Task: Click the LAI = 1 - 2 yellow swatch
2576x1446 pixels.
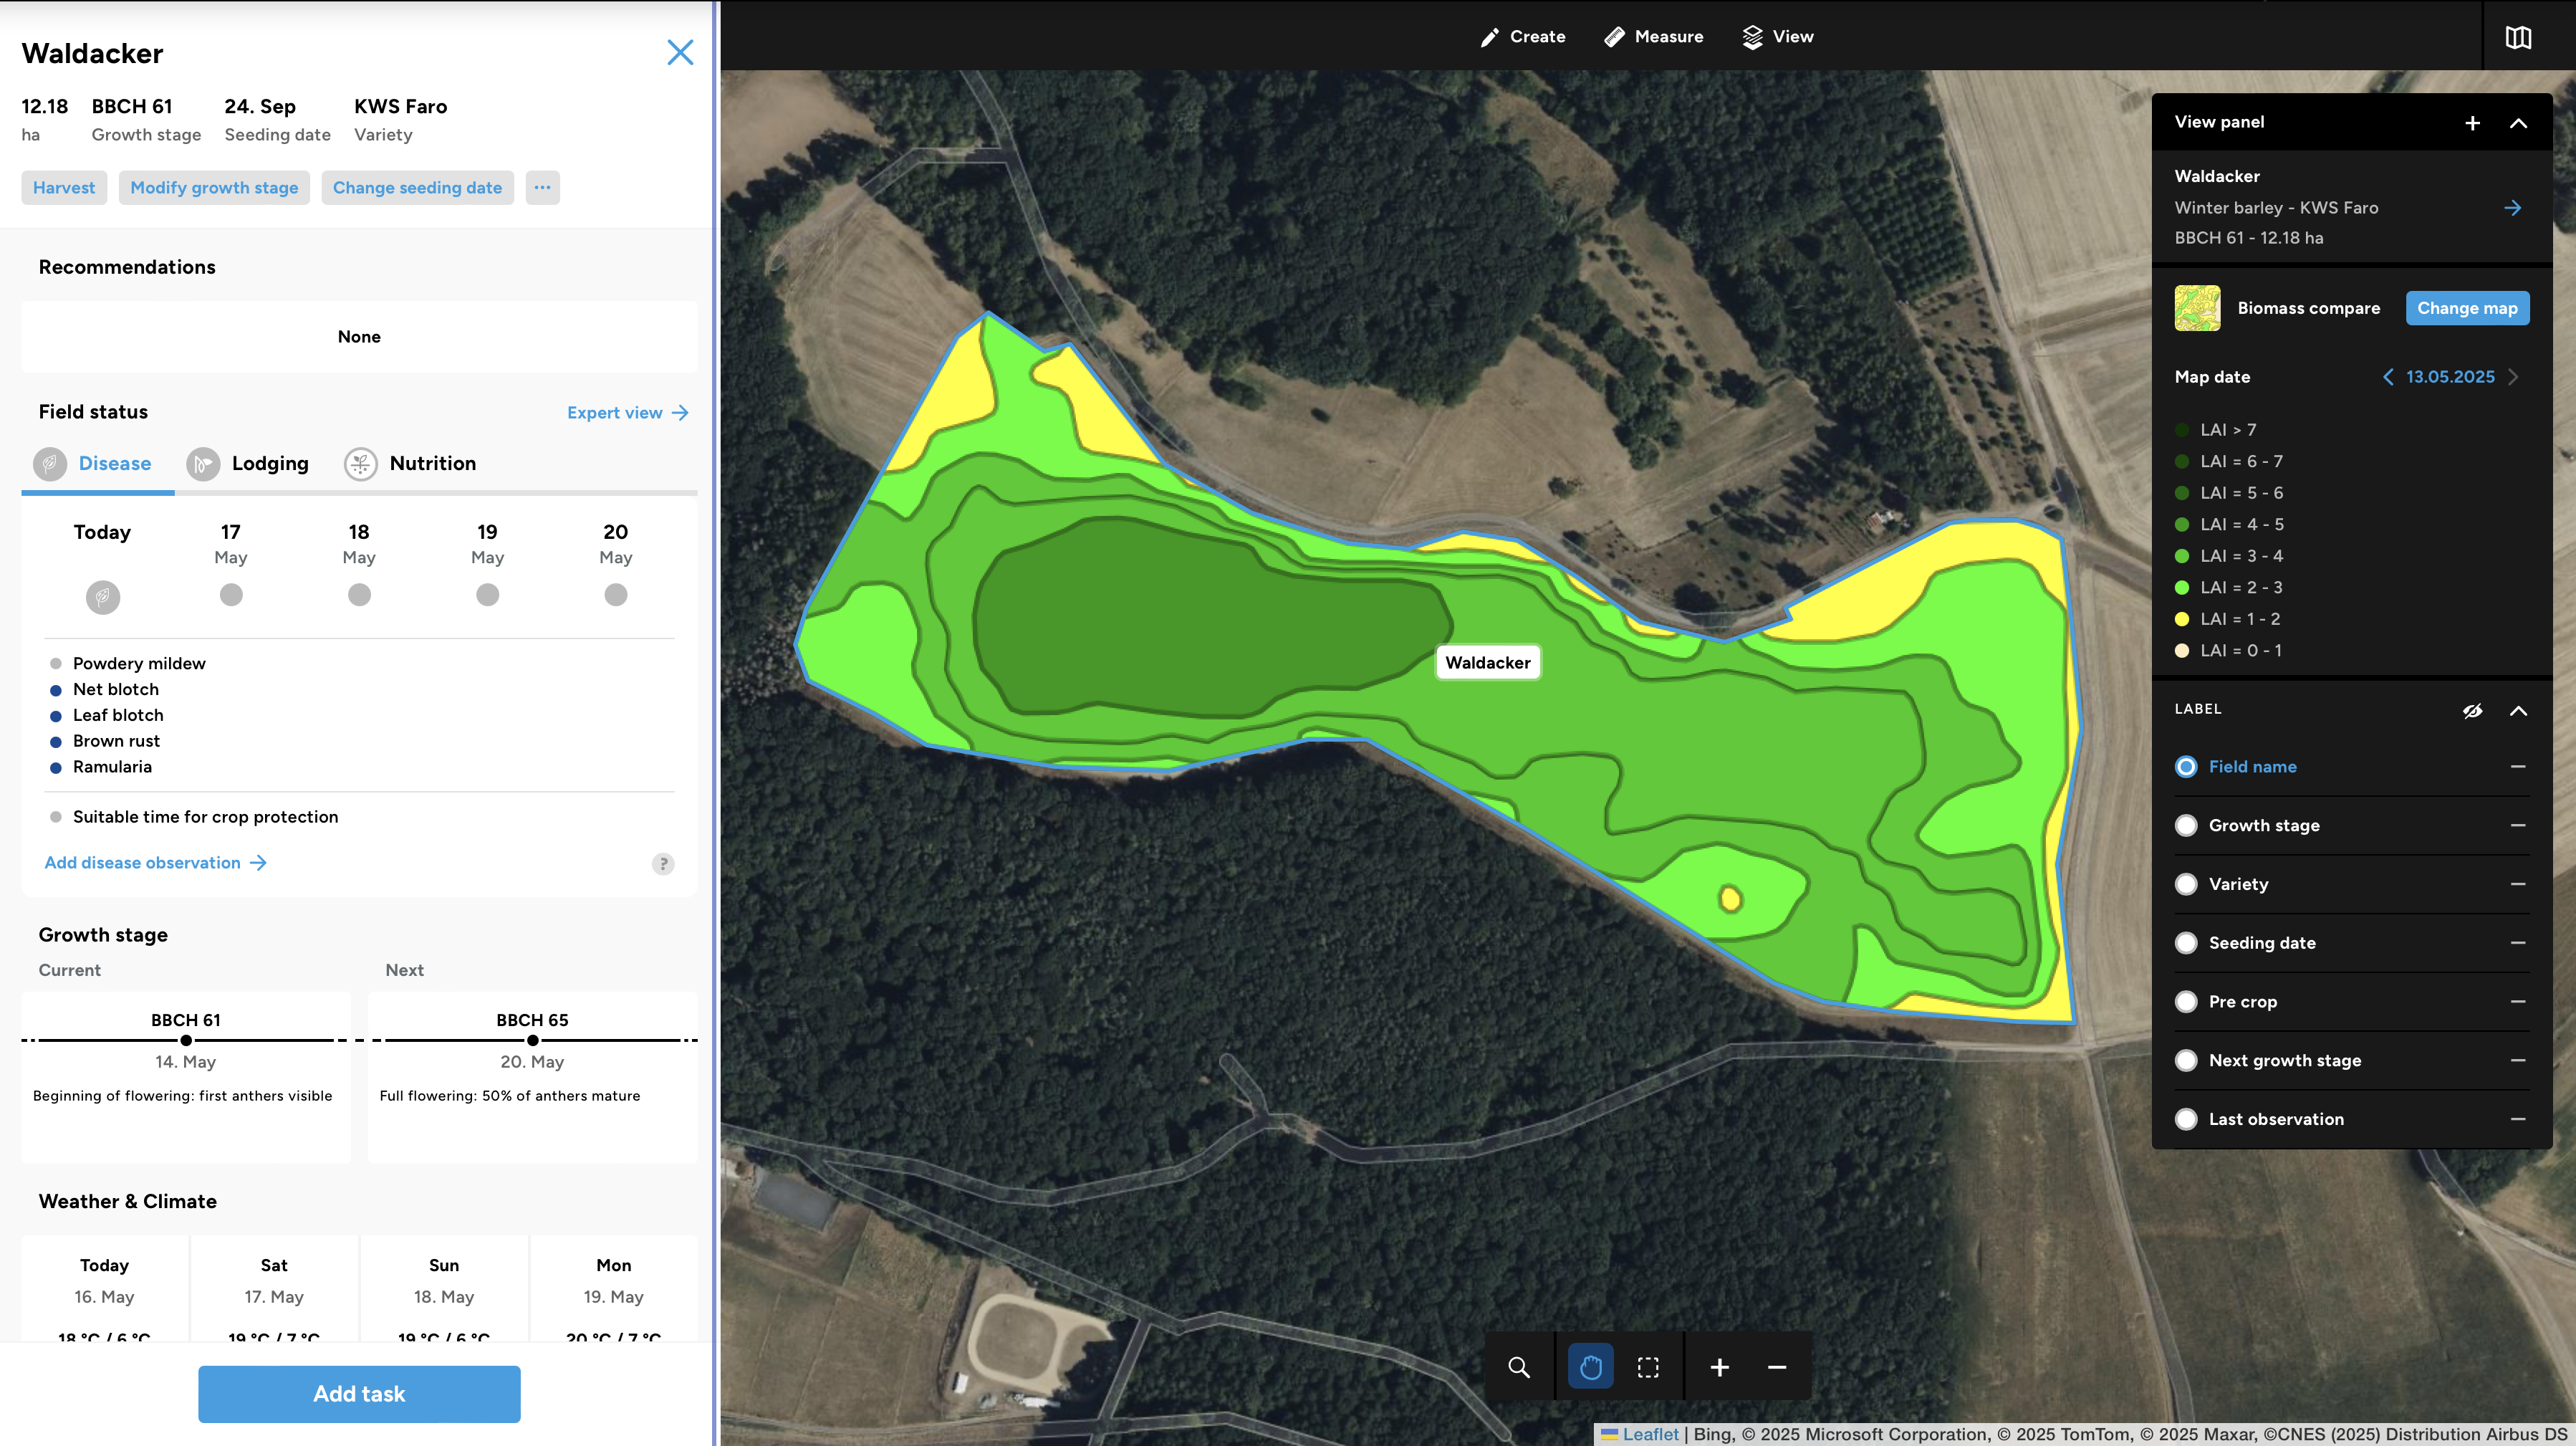Action: (x=2182, y=619)
